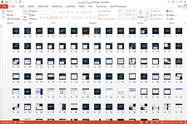Switch to the VIEW tab
Viewport: 187px width, 124px height.
tap(90, 7)
